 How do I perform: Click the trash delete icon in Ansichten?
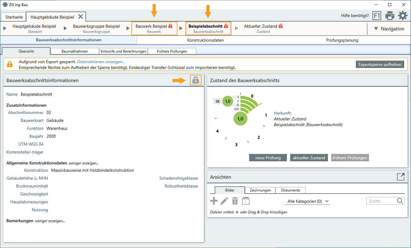point(235,201)
